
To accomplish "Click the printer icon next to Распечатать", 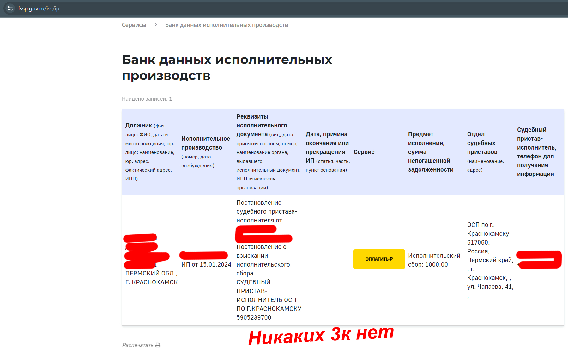I will [158, 345].
